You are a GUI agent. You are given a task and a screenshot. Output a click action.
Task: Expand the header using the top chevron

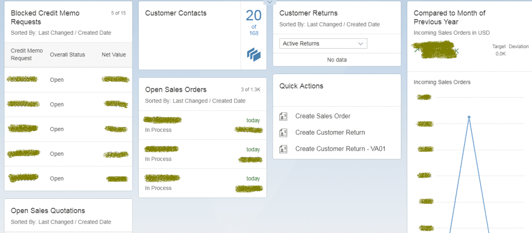click(269, 2)
